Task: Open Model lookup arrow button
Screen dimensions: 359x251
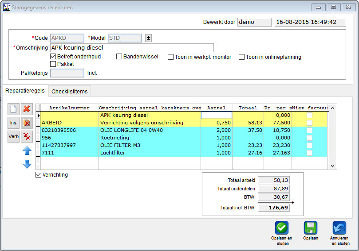Action: point(148,38)
